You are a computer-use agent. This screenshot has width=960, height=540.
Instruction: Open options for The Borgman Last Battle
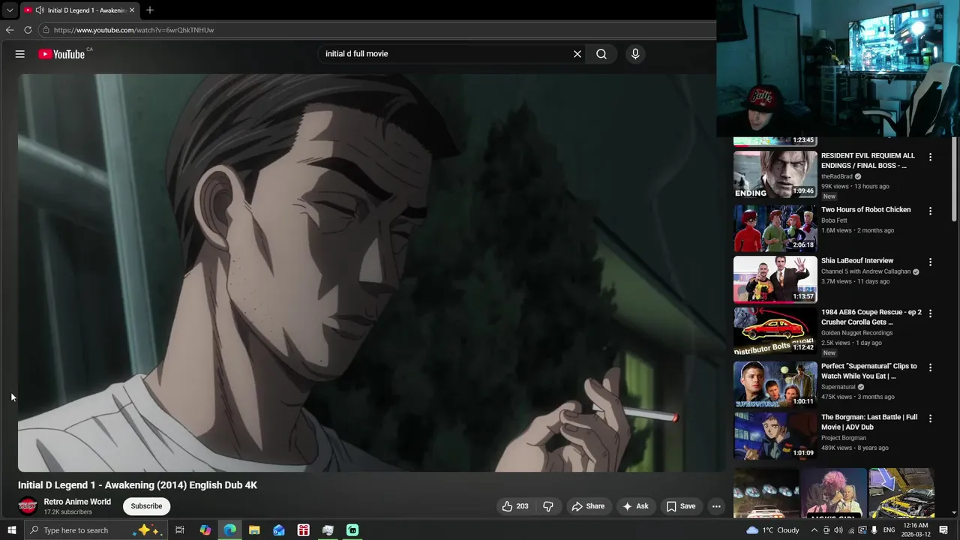tap(930, 418)
